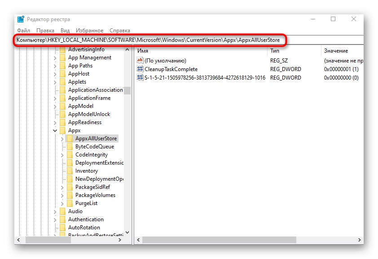Click the AppHost folder icon
The height and width of the screenshot is (259, 378).
[63, 74]
